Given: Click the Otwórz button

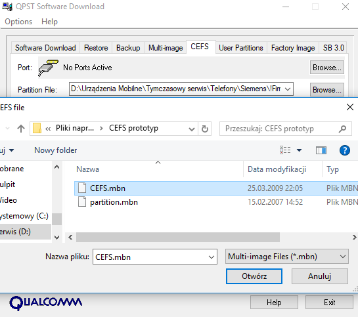Looking at the screenshot, I should coord(254,276).
